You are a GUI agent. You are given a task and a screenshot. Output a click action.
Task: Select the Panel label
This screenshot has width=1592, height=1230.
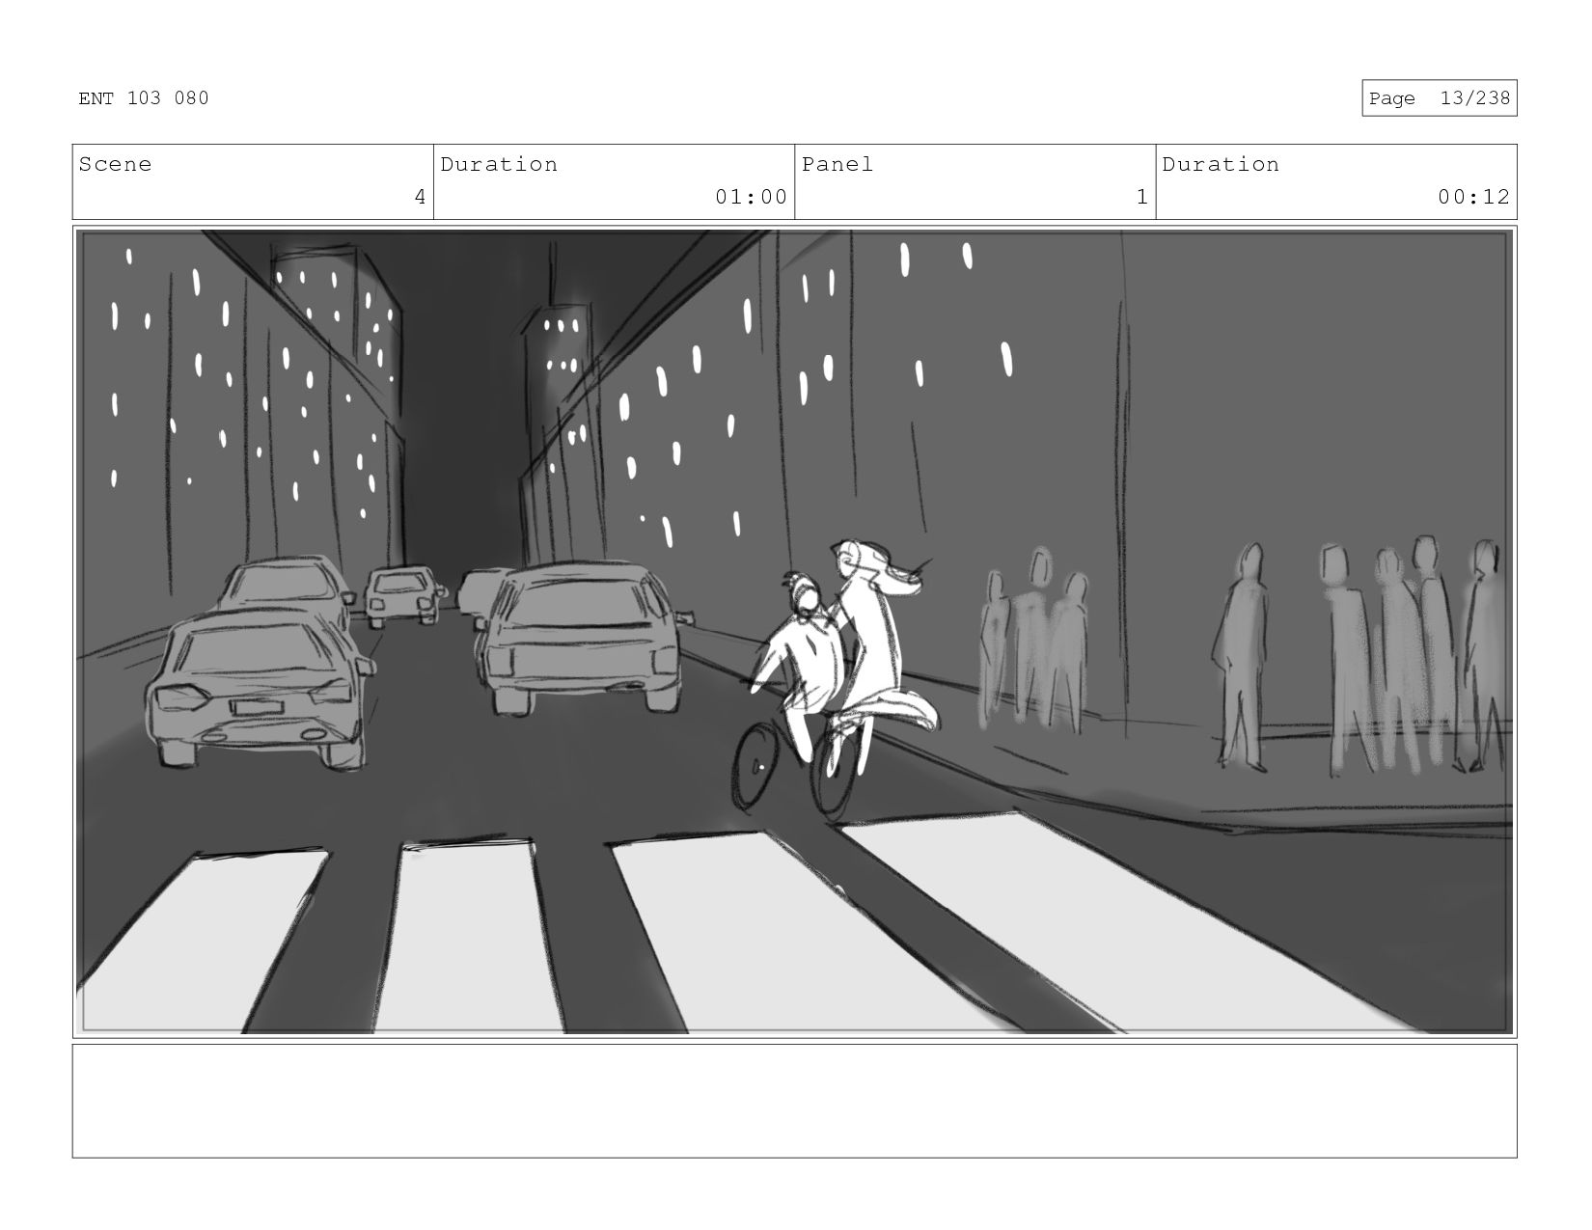click(x=837, y=165)
